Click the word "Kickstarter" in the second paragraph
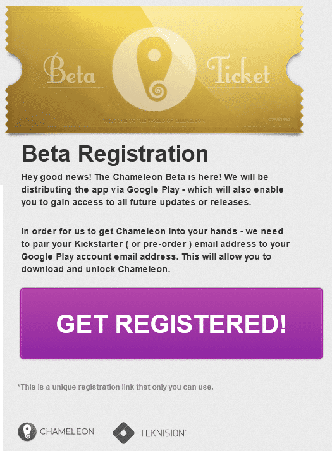 (x=99, y=244)
